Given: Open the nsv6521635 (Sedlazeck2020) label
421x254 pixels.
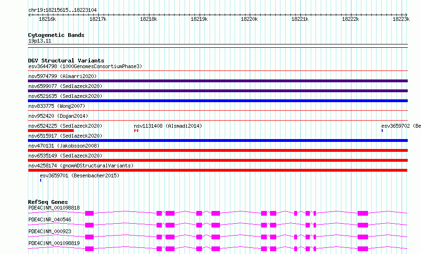Looking at the screenshot, I should coord(65,96).
